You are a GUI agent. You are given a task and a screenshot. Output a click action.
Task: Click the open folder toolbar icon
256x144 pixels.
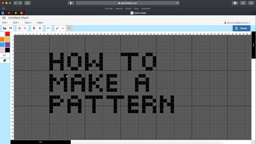(5, 28)
